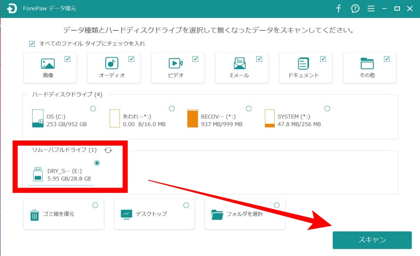
Task: Start scanning with スキャン button
Action: click(372, 240)
